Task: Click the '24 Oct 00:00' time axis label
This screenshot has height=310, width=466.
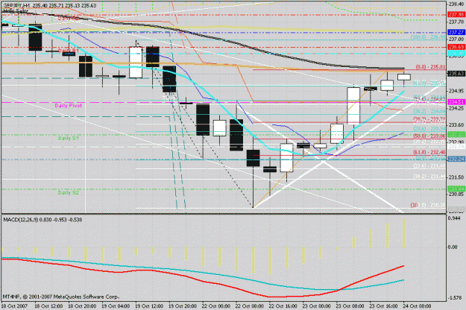Action: 417,306
